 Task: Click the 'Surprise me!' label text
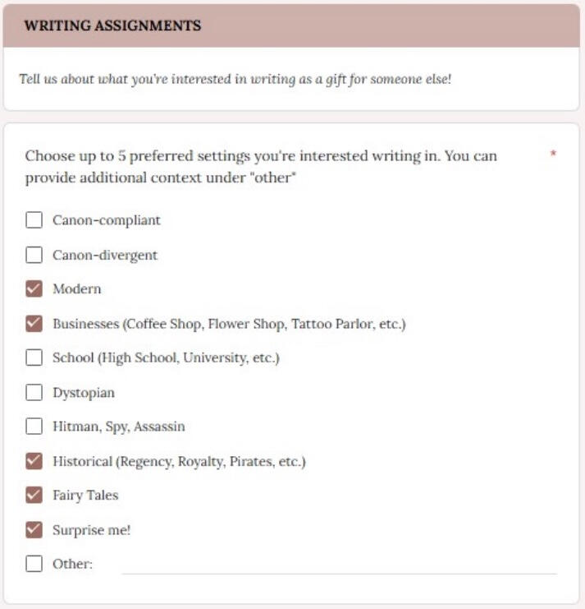(92, 530)
